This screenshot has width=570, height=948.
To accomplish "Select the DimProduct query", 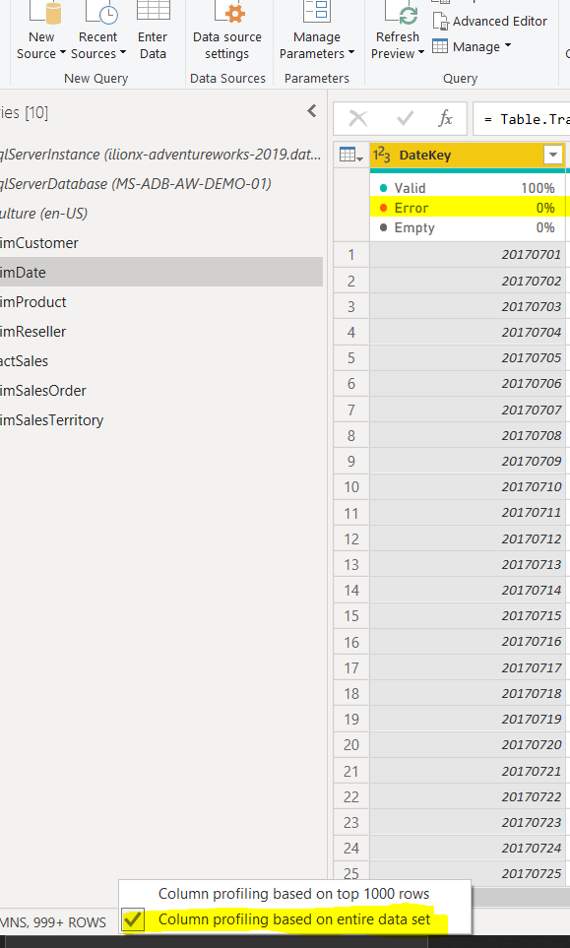I will [x=161, y=301].
